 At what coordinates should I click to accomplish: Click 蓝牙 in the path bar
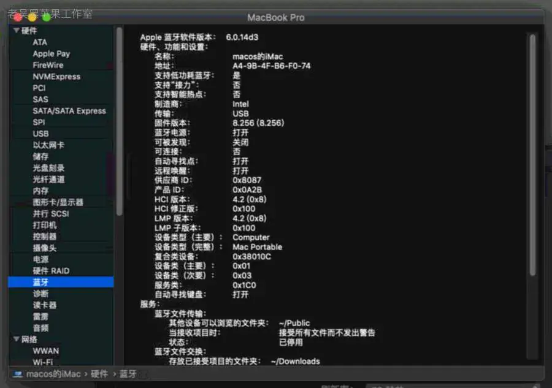[x=128, y=374]
